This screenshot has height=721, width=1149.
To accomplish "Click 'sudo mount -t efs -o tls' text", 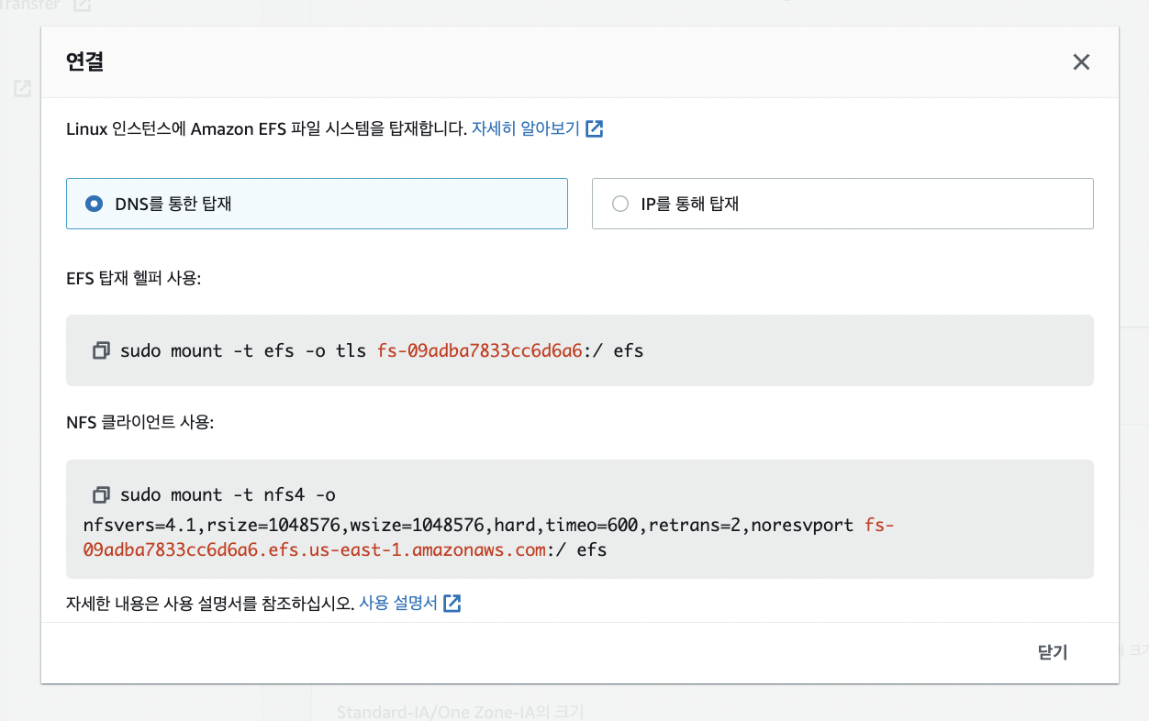I will (243, 351).
